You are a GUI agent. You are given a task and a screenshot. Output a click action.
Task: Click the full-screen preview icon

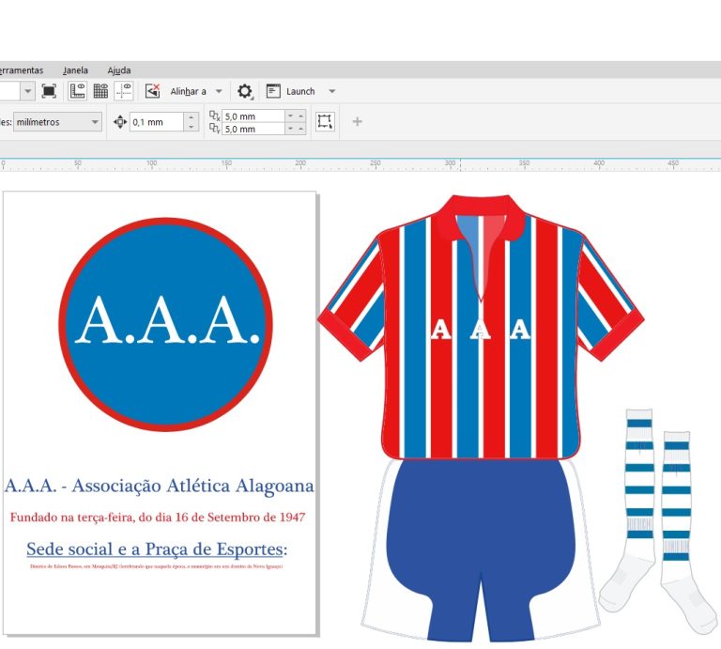(49, 91)
